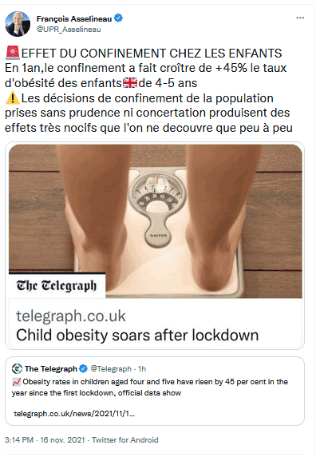Image resolution: width=320 pixels, height=457 pixels.
Task: Click the @Telegraph handle in quoted tweet
Action: coord(111,369)
